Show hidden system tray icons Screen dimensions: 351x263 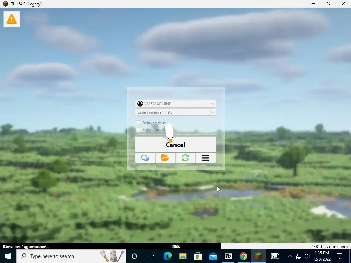tap(290, 256)
